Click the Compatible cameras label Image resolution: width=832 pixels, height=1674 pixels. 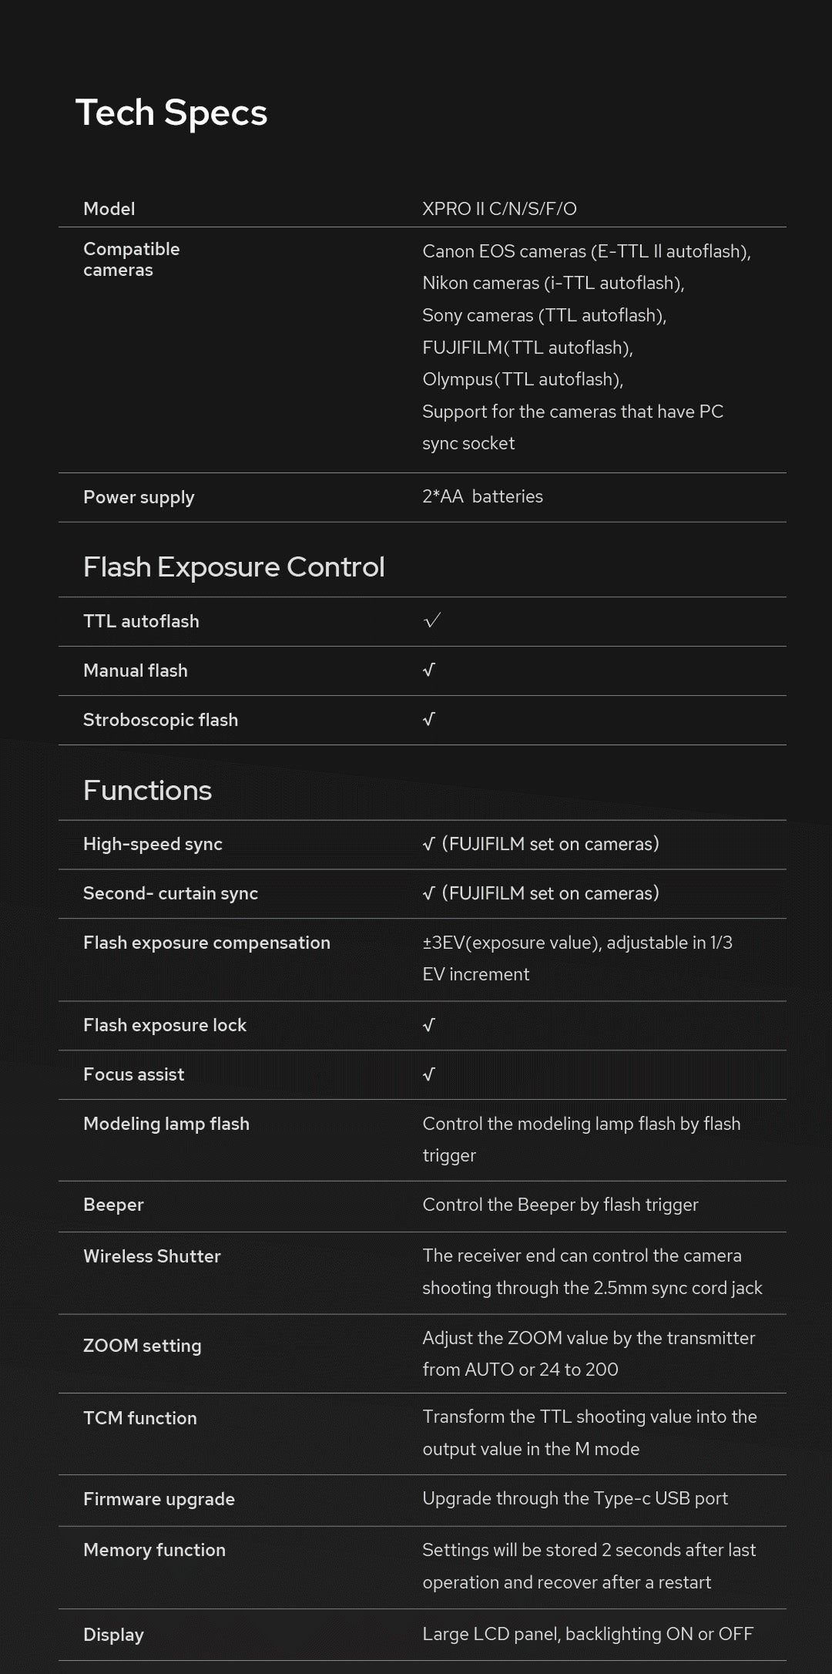131,259
